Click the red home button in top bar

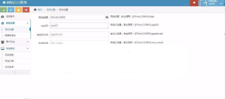194,3
